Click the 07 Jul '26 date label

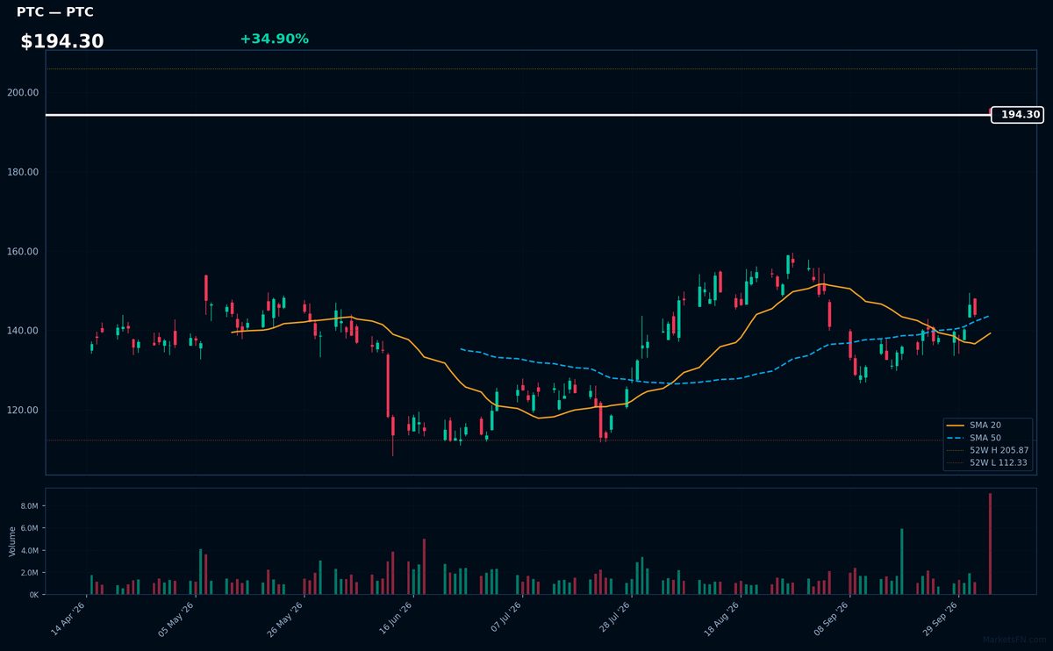pos(505,619)
